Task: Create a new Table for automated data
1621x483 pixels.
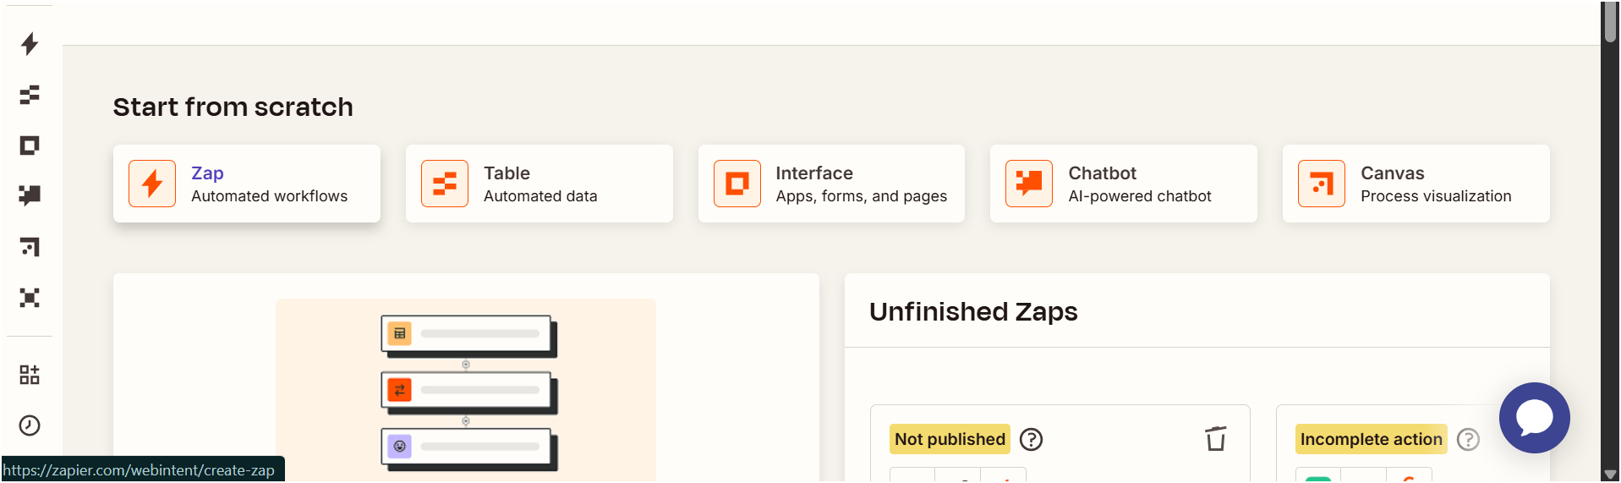Action: (x=539, y=184)
